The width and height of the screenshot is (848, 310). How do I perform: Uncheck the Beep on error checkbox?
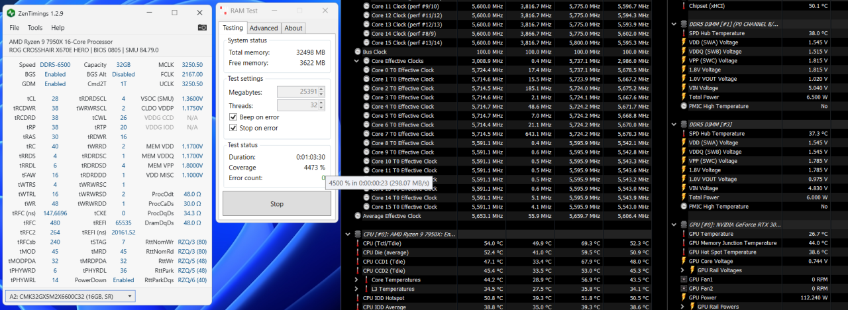pyautogui.click(x=233, y=117)
